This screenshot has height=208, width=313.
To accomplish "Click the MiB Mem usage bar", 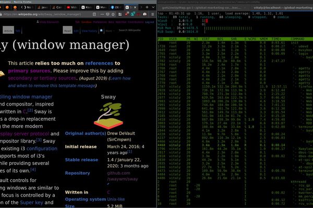I will click(x=228, y=28).
